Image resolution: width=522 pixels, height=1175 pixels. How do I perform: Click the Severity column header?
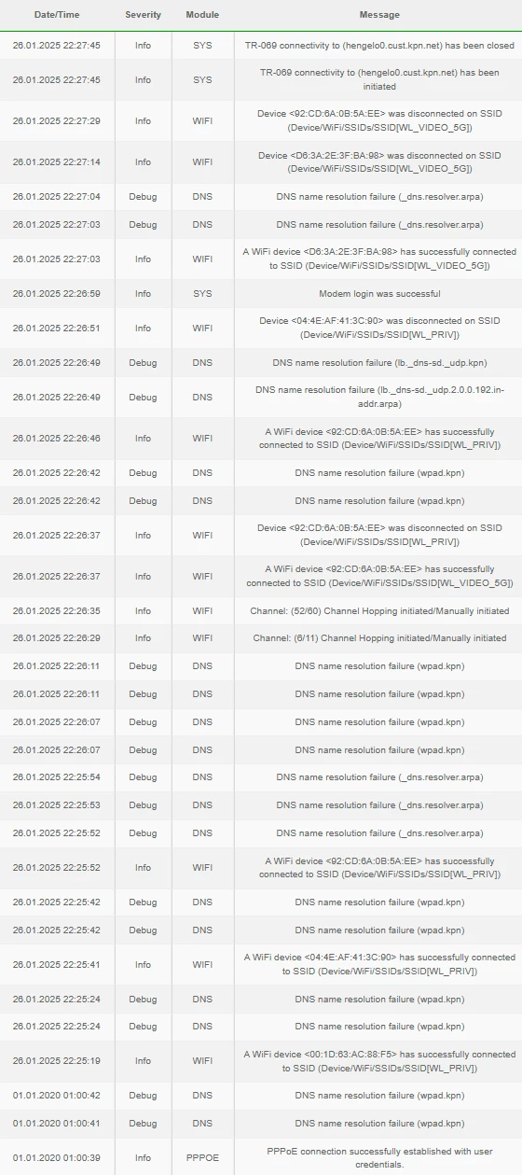(x=143, y=15)
